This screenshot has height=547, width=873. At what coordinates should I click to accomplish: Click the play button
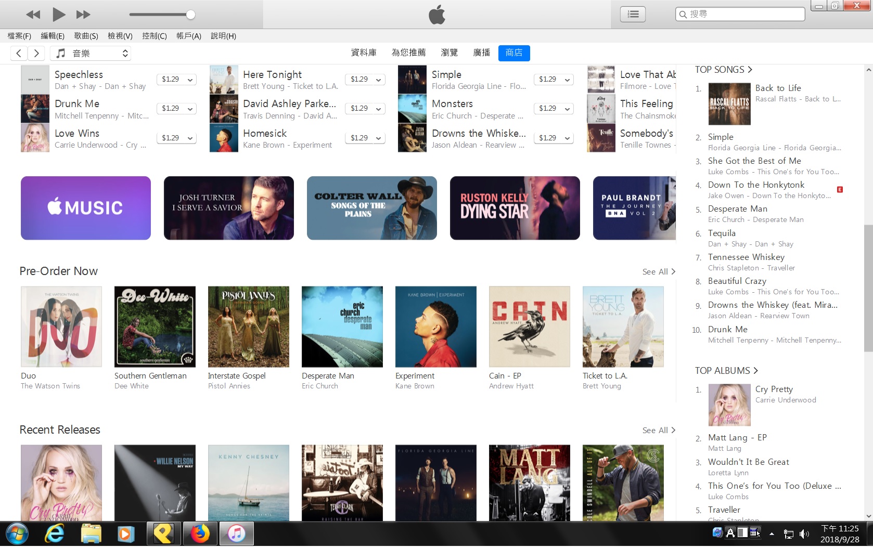(59, 15)
